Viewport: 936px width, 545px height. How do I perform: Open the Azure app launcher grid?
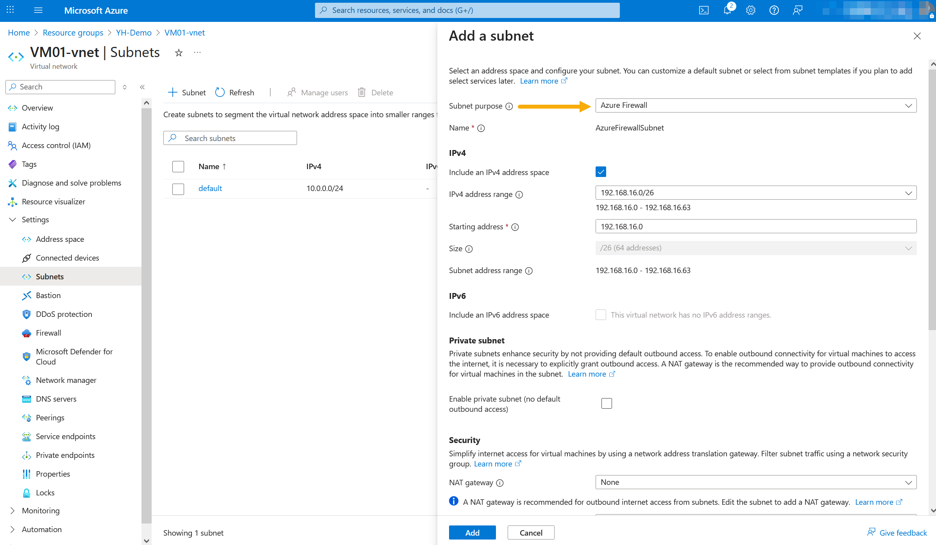coord(11,10)
